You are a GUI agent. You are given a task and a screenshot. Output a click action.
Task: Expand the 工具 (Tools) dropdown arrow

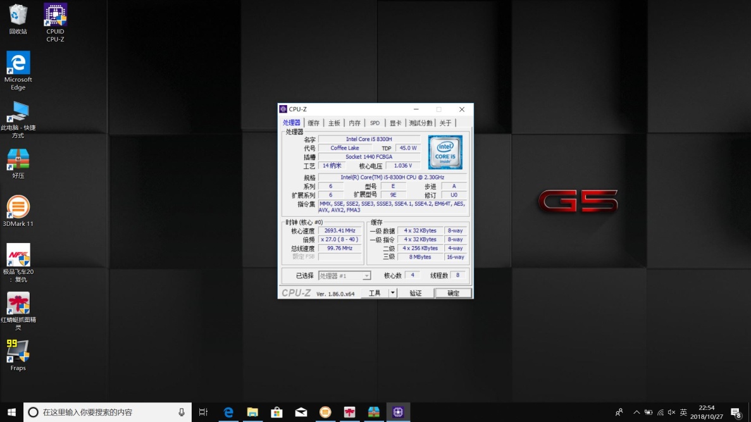[x=391, y=292]
